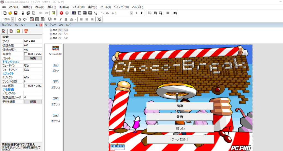Toggle italic text formatting

click(61, 19)
